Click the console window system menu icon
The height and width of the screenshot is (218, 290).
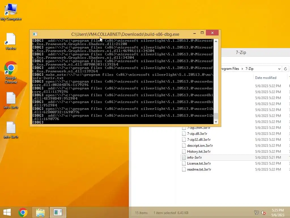pos(35,34)
